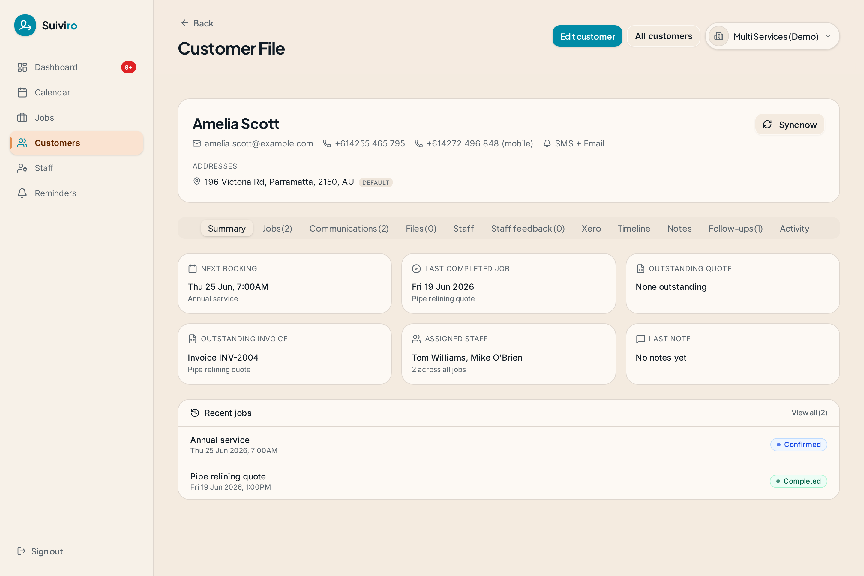This screenshot has width=864, height=576.
Task: Open the Timeline tab
Action: click(634, 229)
